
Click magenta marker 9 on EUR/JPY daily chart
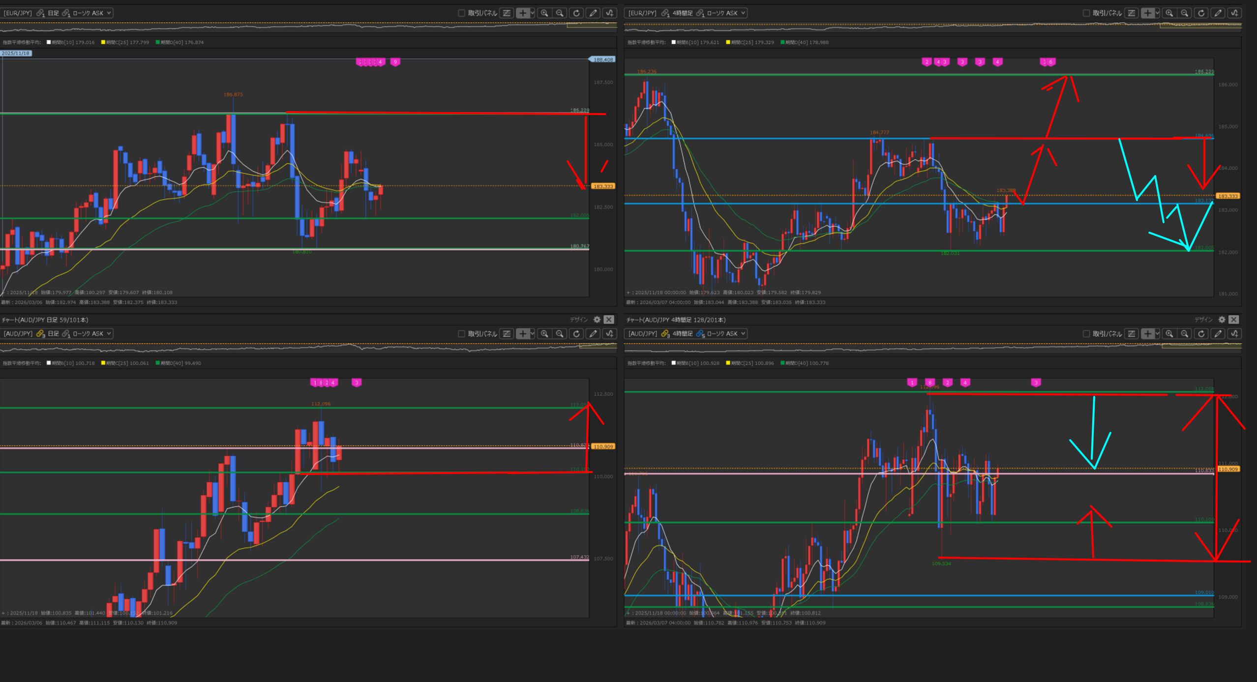pyautogui.click(x=395, y=62)
